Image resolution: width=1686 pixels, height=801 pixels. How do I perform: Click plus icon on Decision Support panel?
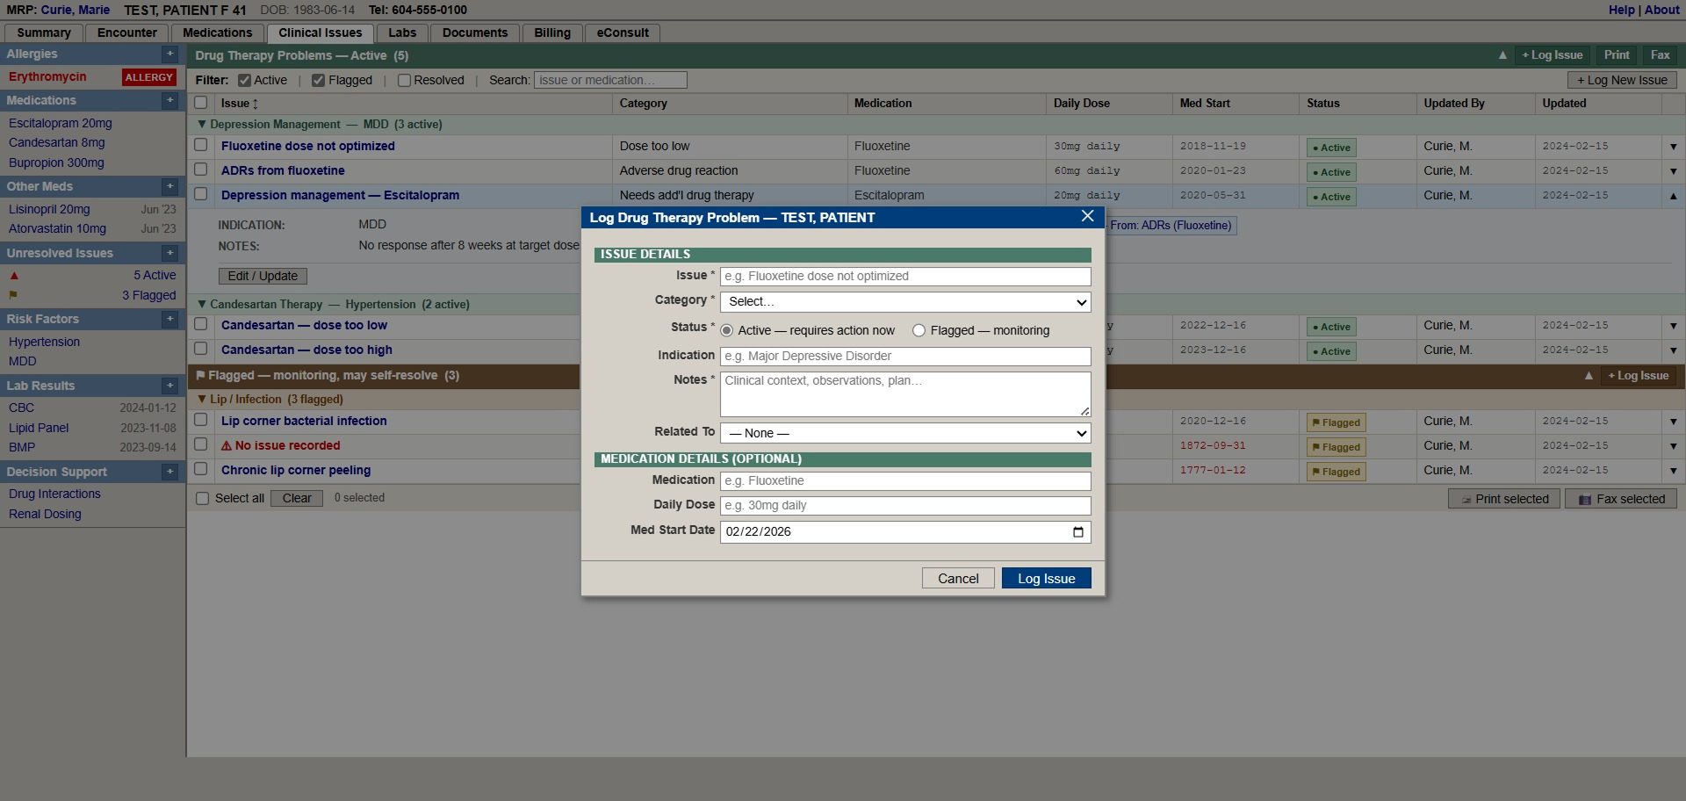pos(170,472)
